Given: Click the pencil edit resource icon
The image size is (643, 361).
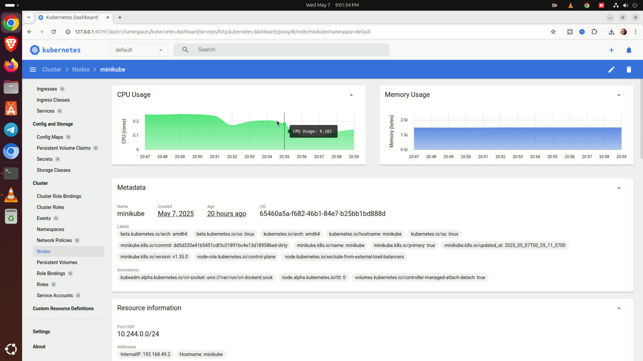Looking at the screenshot, I should point(611,70).
